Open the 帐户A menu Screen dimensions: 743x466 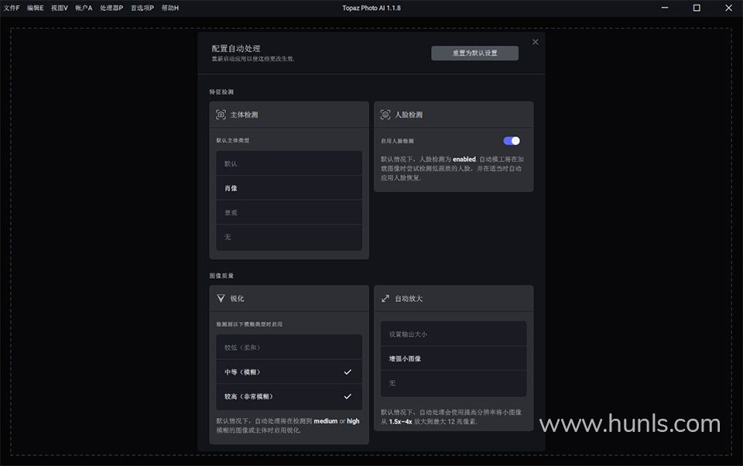coord(84,8)
